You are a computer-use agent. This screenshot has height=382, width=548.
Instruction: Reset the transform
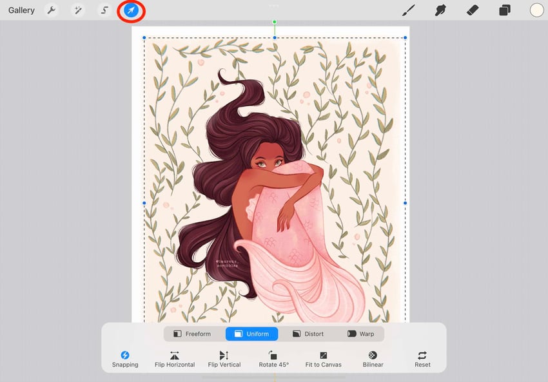coord(422,359)
